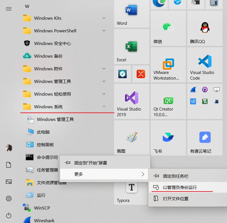Viewport: 227px width, 223px height.
Task: Open the Visual Studio 2019 tile
Action: pos(132,102)
